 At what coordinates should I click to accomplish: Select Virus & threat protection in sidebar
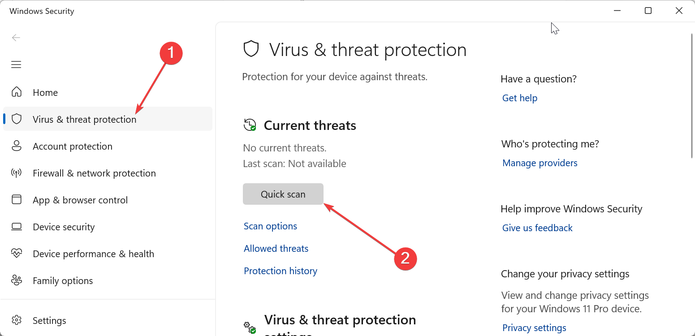pyautogui.click(x=84, y=119)
